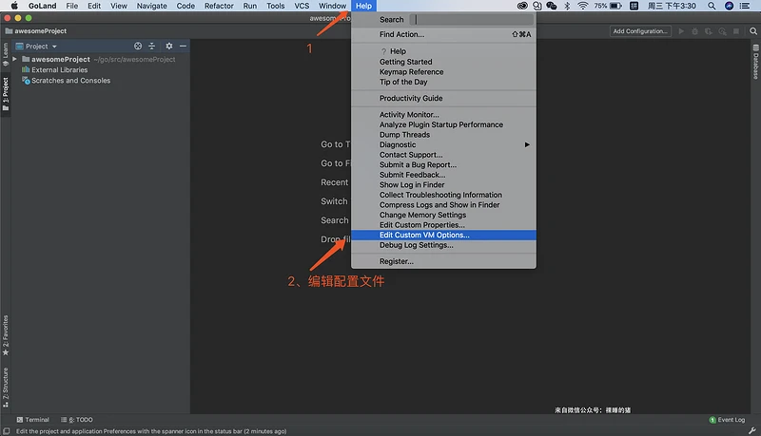Click the menu bar date and time
The height and width of the screenshot is (436, 761).
click(x=672, y=6)
